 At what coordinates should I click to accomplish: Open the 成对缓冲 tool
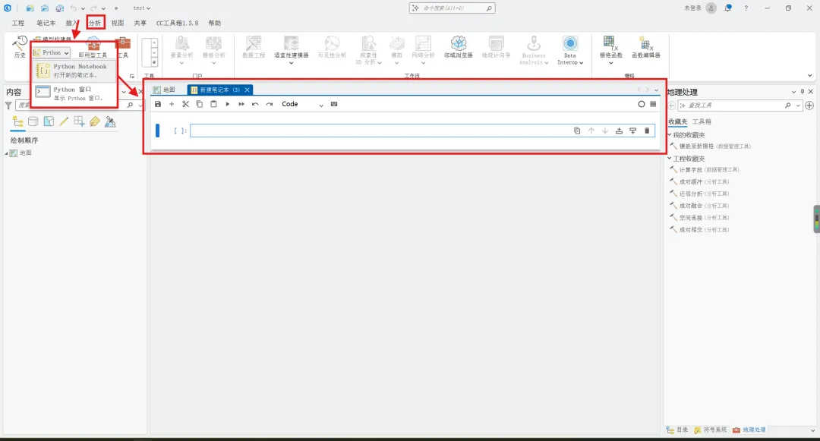(700, 182)
